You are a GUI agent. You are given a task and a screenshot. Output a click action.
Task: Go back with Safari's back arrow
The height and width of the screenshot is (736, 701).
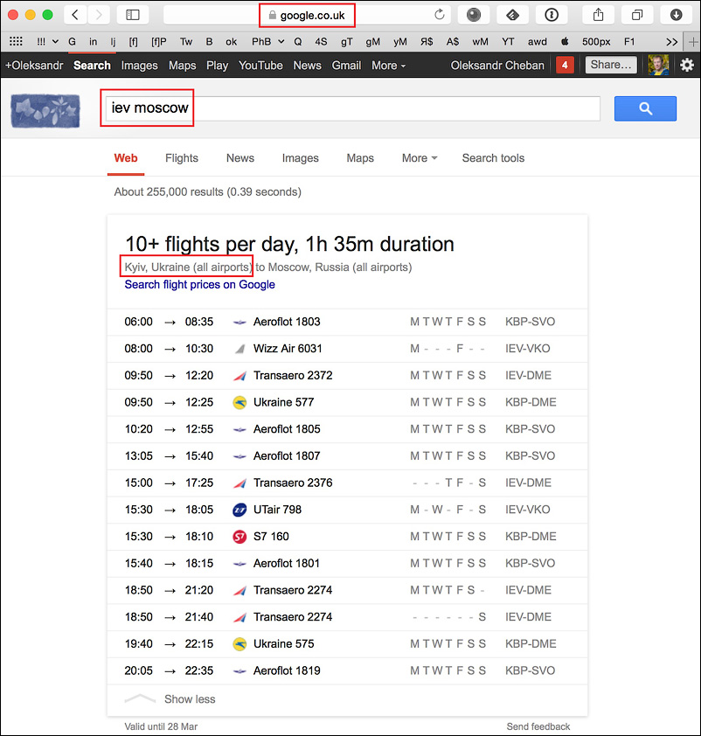[x=75, y=15]
